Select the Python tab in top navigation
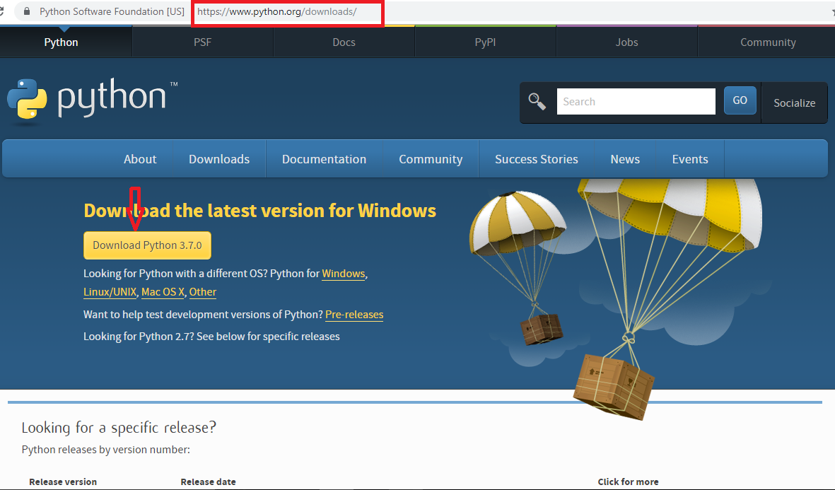Image resolution: width=835 pixels, height=490 pixels. [61, 42]
